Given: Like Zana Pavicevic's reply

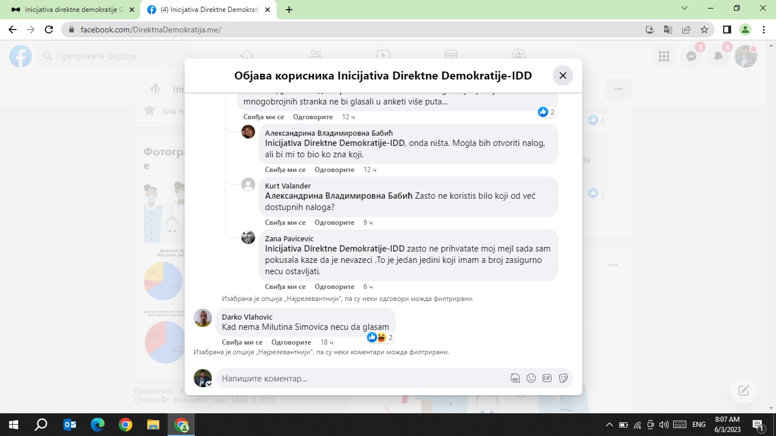Looking at the screenshot, I should (x=285, y=287).
